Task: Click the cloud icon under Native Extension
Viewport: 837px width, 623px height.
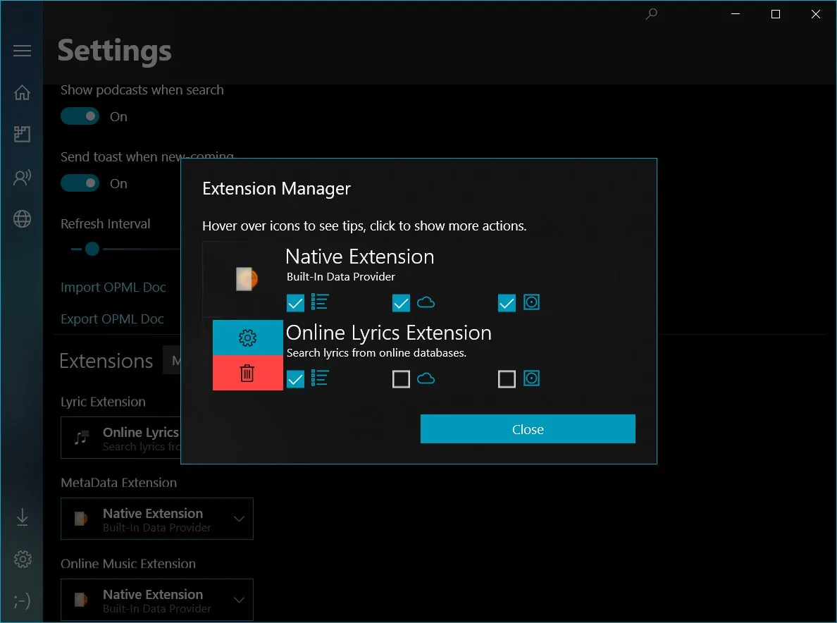Action: coord(426,303)
